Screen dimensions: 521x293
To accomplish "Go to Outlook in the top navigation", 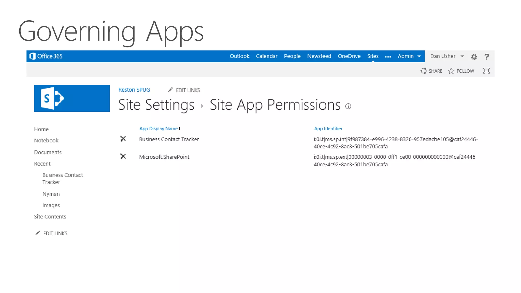I will click(239, 56).
